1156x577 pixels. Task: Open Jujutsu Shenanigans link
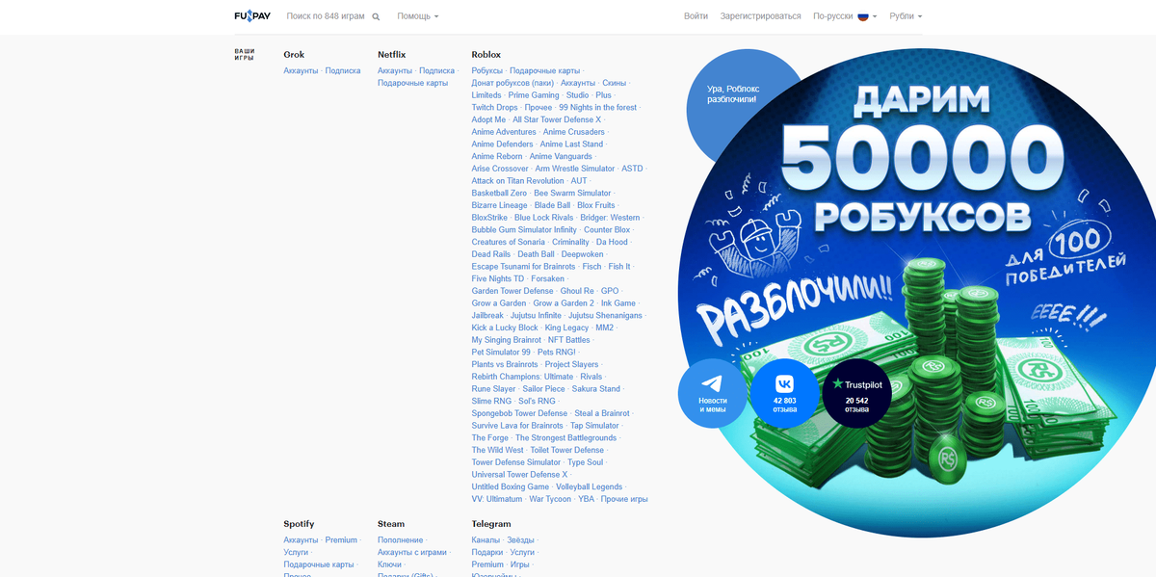(606, 316)
